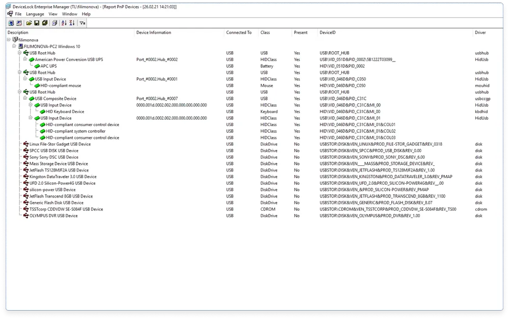Click HID-compliant system controller green icon
The width and height of the screenshot is (509, 319).
click(x=43, y=131)
